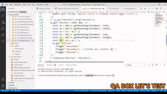Screen dimensions: 167x94
Task: Click the new terminal plus icon
Action: (x=149, y=65)
